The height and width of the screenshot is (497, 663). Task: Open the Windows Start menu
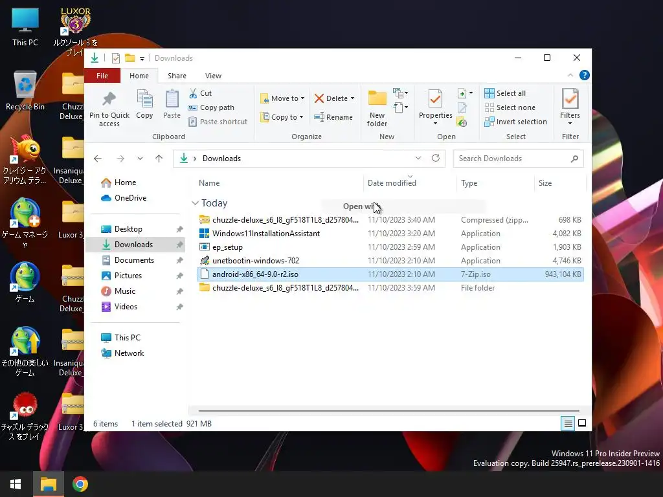16,484
